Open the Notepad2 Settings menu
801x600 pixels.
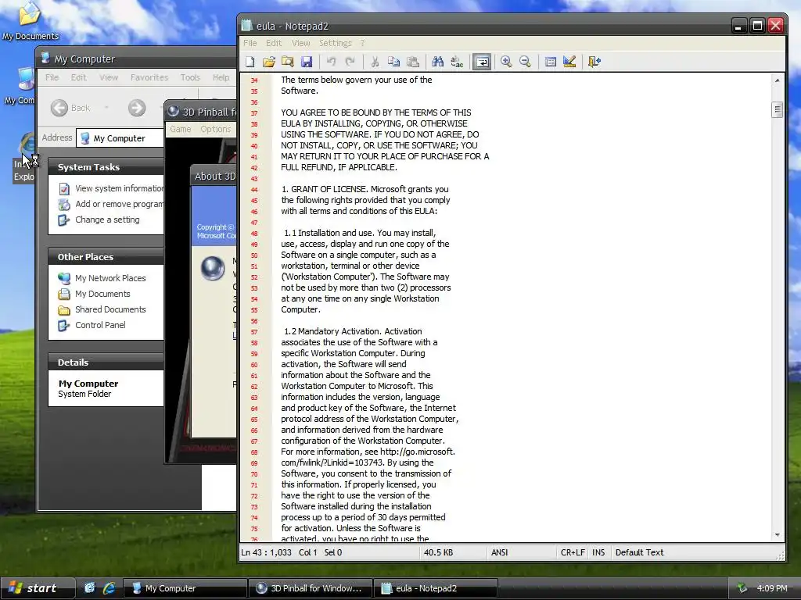click(335, 43)
